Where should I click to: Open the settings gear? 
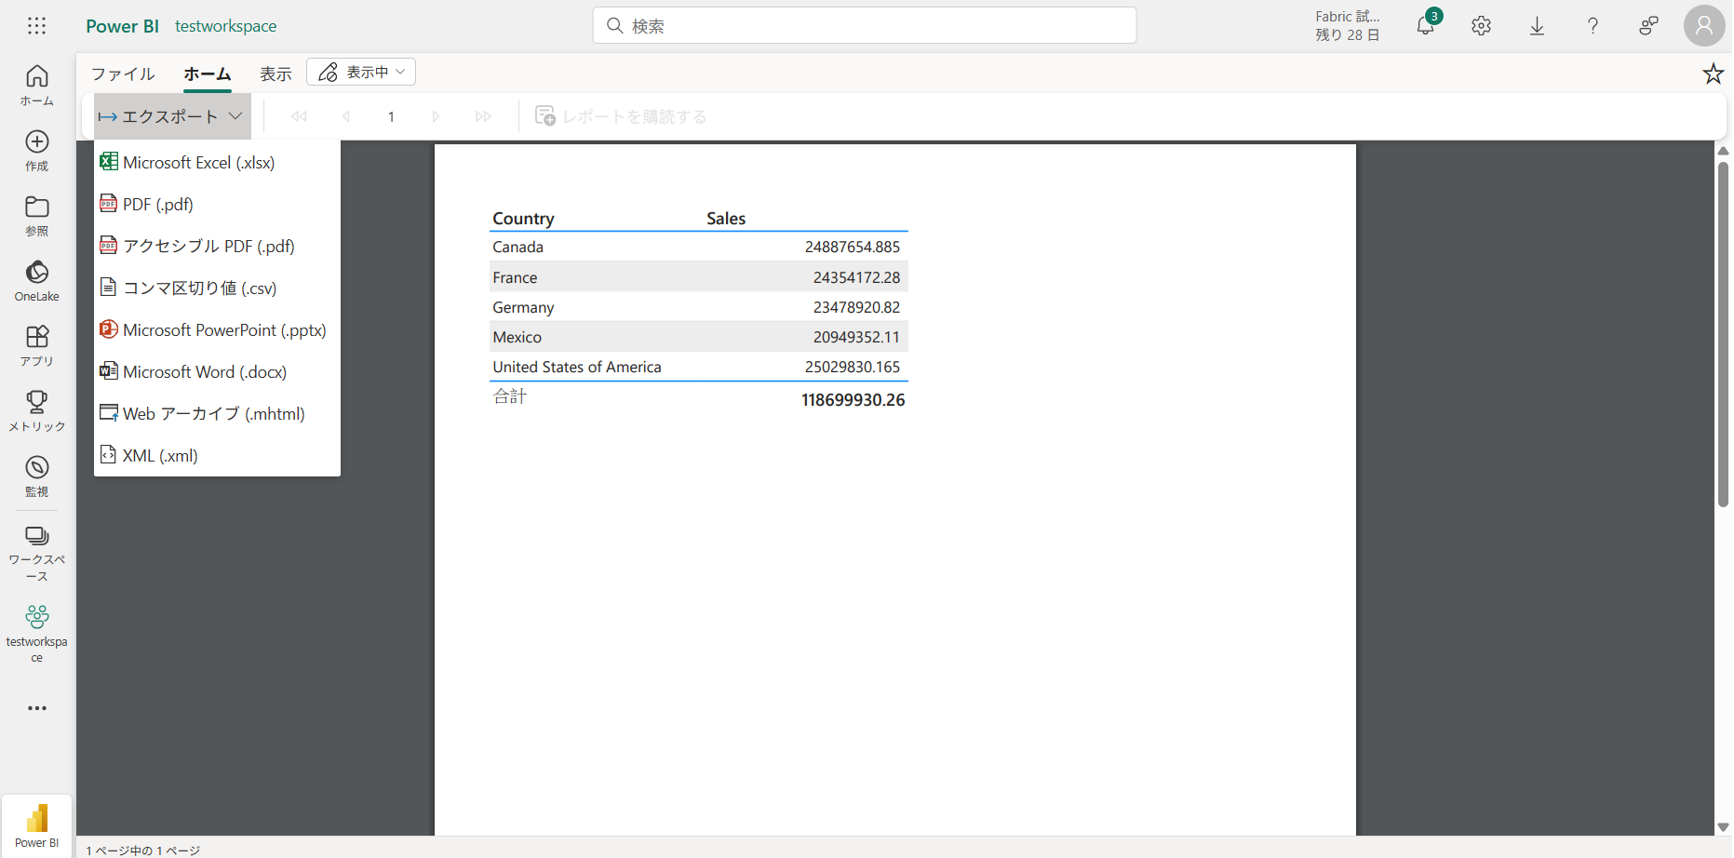(x=1482, y=26)
